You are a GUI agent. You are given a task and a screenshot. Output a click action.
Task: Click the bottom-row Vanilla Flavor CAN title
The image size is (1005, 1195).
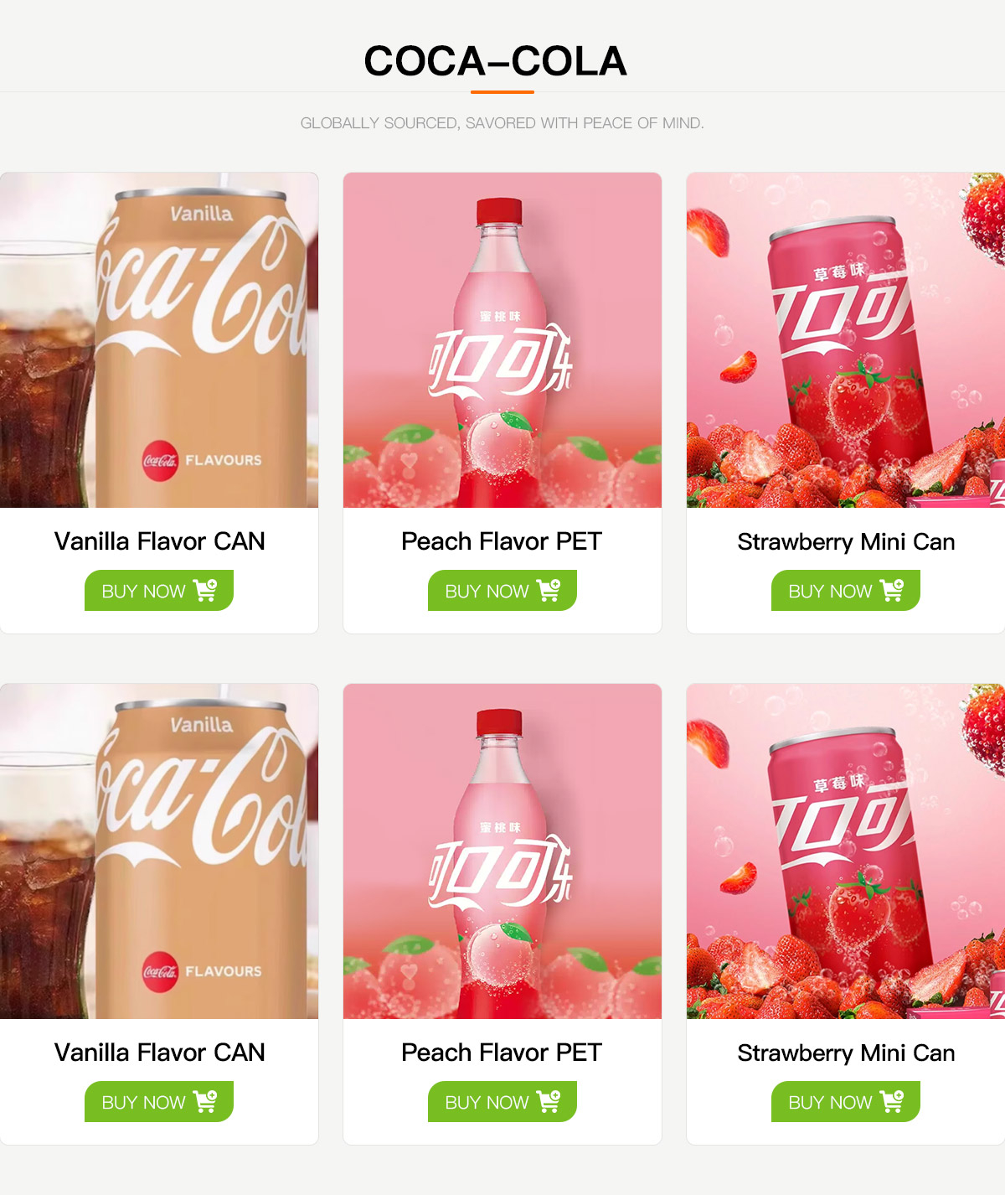pyautogui.click(x=159, y=1053)
